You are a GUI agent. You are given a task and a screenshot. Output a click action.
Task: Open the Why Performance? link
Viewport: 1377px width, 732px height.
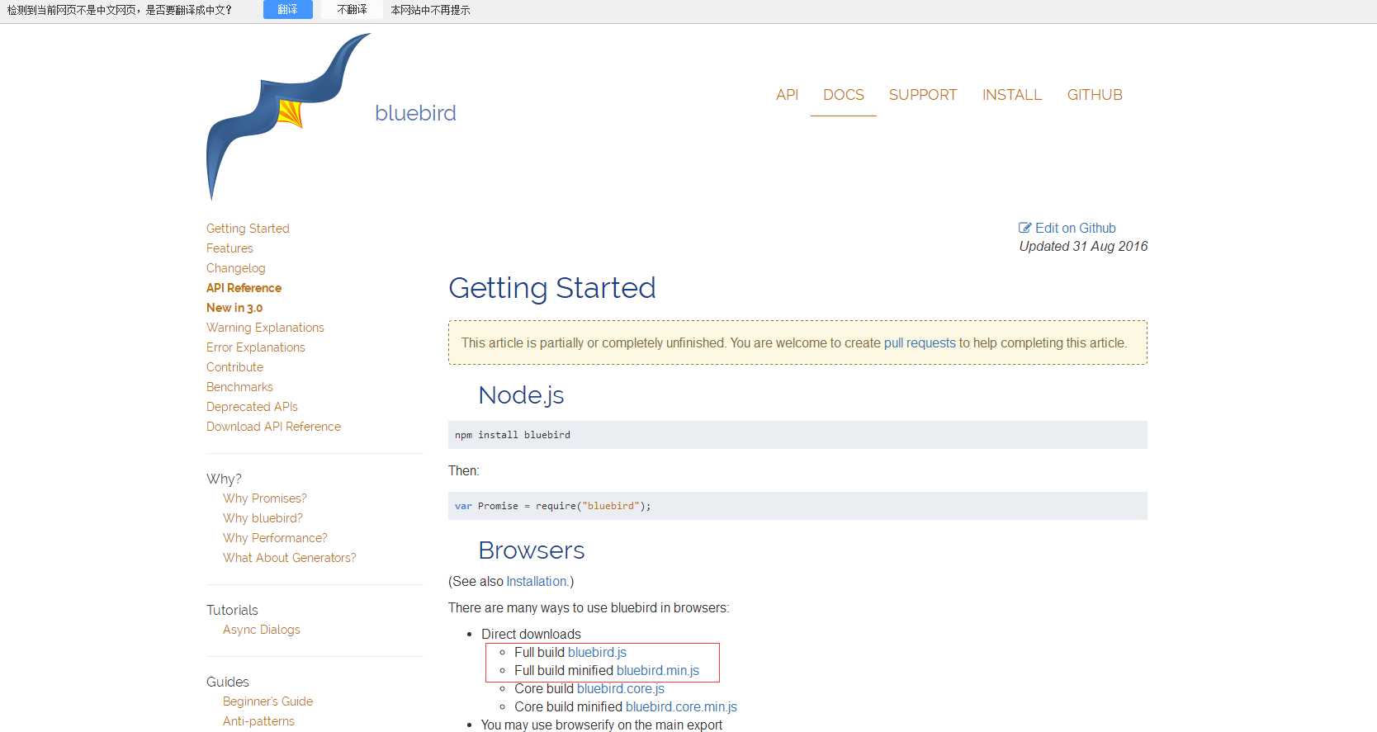pyautogui.click(x=275, y=538)
